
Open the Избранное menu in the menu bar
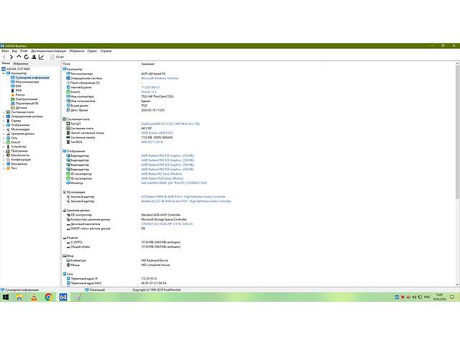pos(77,51)
